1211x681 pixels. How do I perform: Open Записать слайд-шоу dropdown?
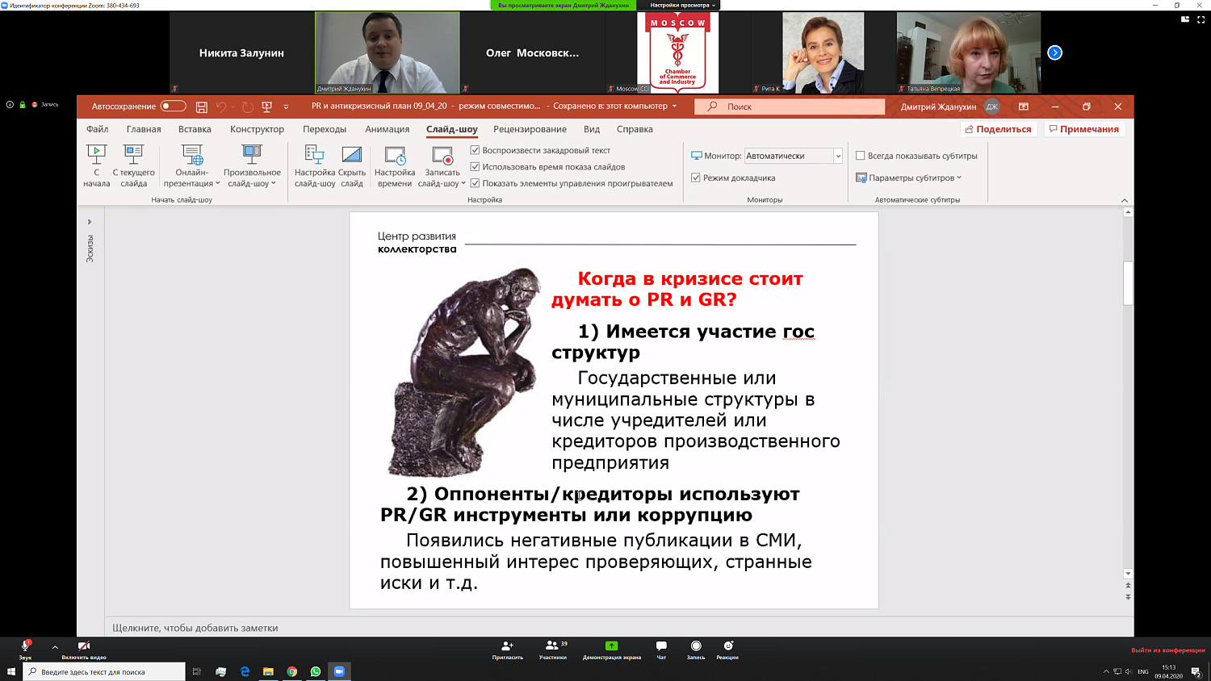point(442,165)
